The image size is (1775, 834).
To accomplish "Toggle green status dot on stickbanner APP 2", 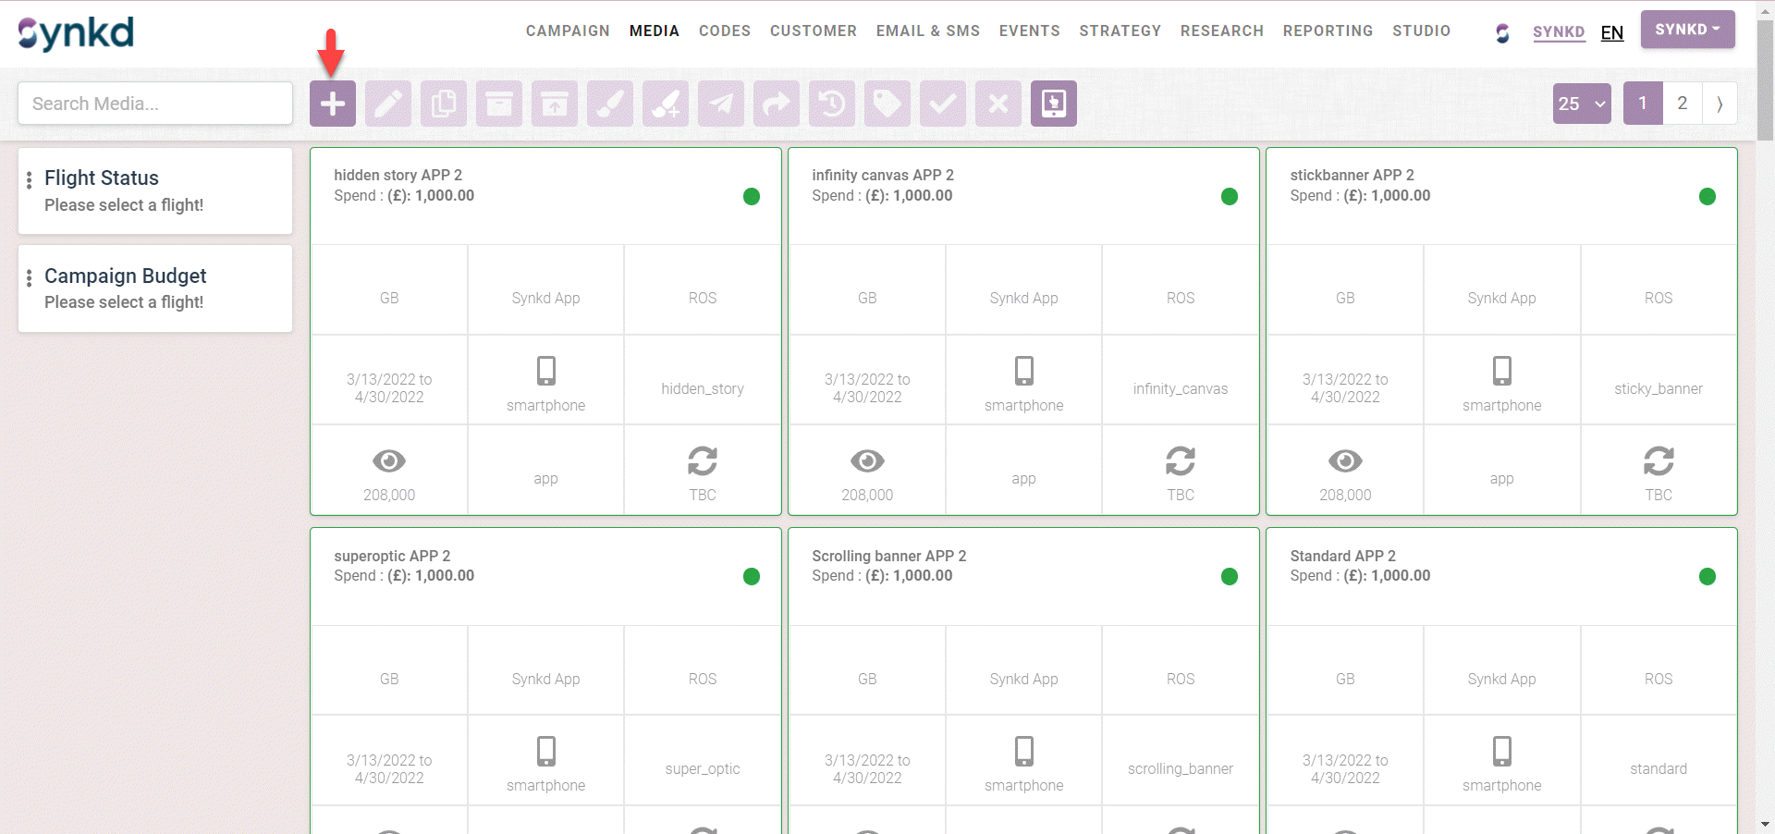I will [x=1708, y=196].
